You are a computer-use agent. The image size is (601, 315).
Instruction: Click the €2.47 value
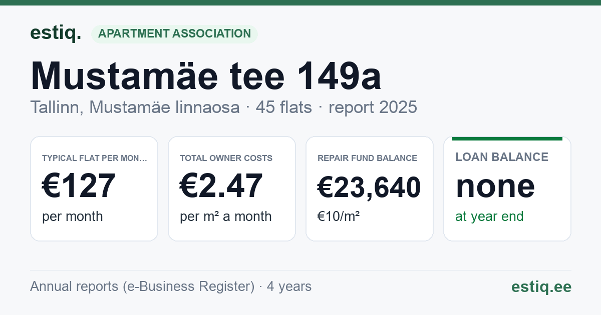(x=221, y=185)
